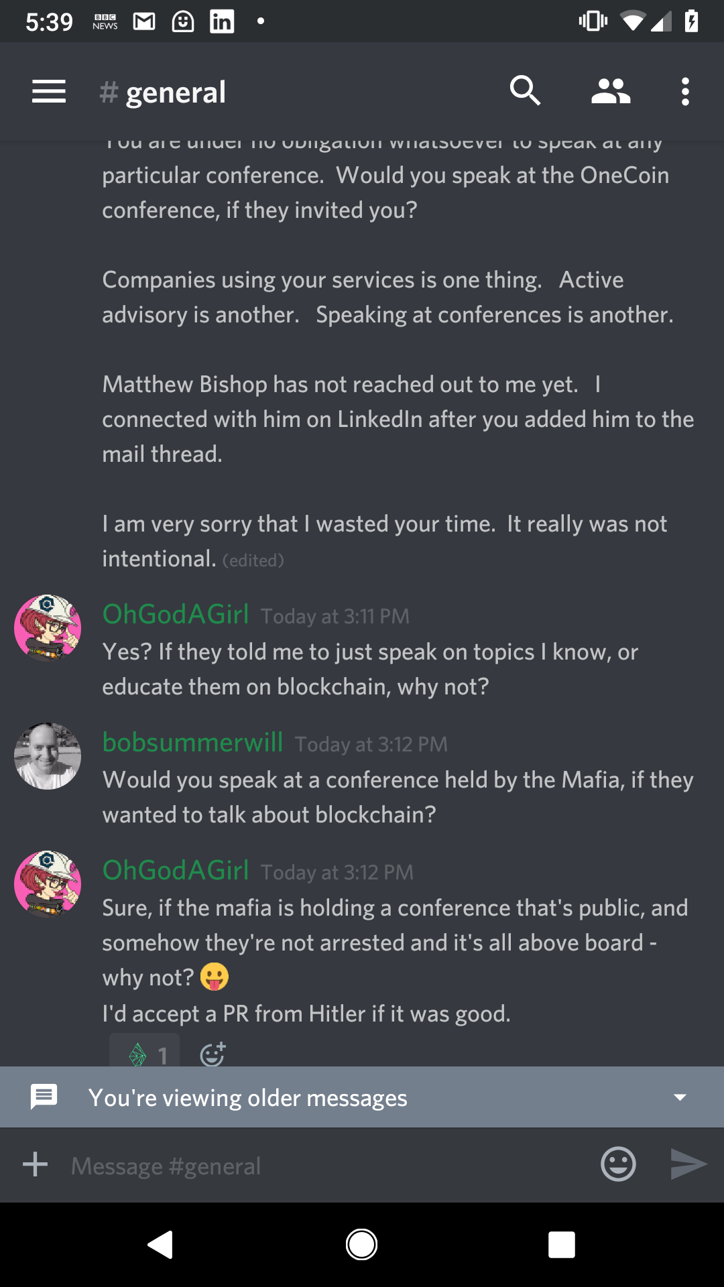Tap the attachment plus button

35,1164
